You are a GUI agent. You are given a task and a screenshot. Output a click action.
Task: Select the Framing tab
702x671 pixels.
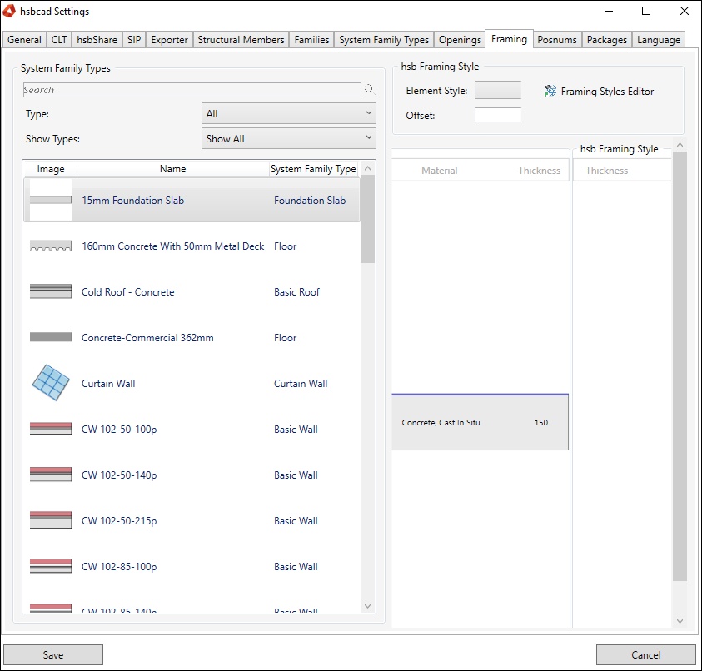[x=509, y=39]
